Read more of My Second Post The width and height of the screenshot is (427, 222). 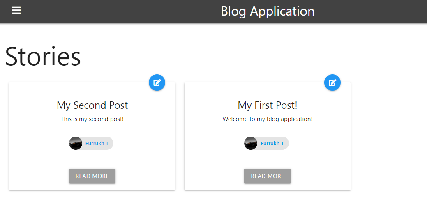92,176
